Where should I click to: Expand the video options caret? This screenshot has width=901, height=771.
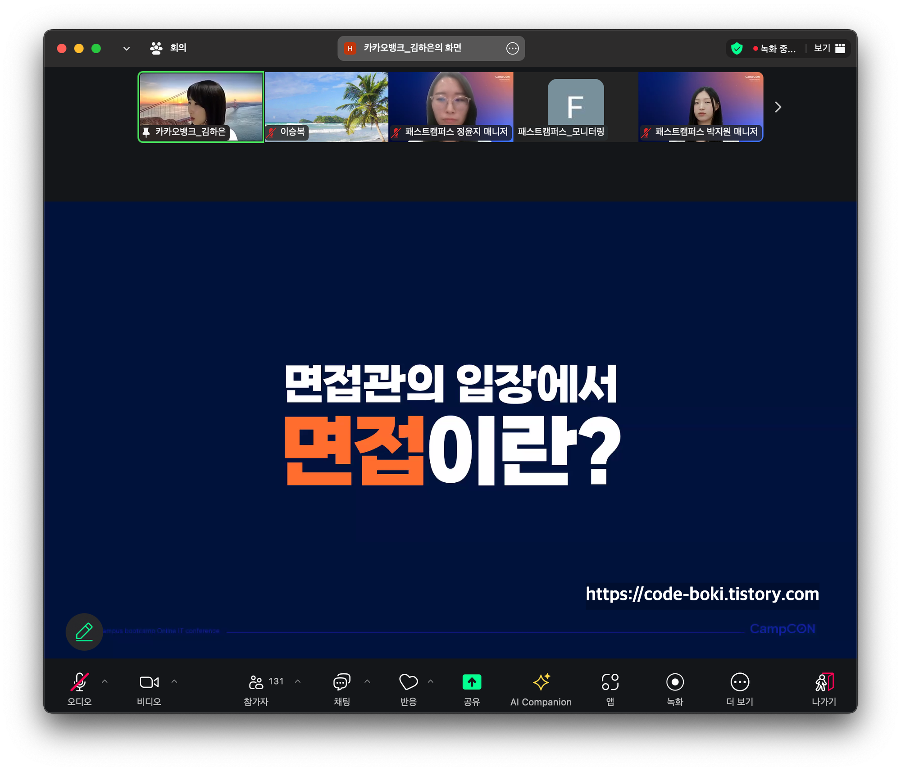click(x=174, y=681)
